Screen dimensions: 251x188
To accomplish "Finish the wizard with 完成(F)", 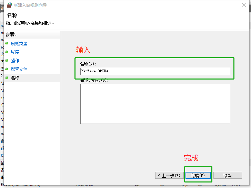I will 198,175.
